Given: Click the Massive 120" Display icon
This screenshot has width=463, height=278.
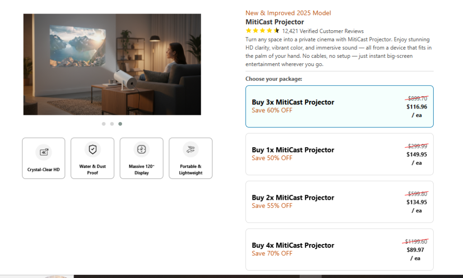Looking at the screenshot, I should pos(142,149).
